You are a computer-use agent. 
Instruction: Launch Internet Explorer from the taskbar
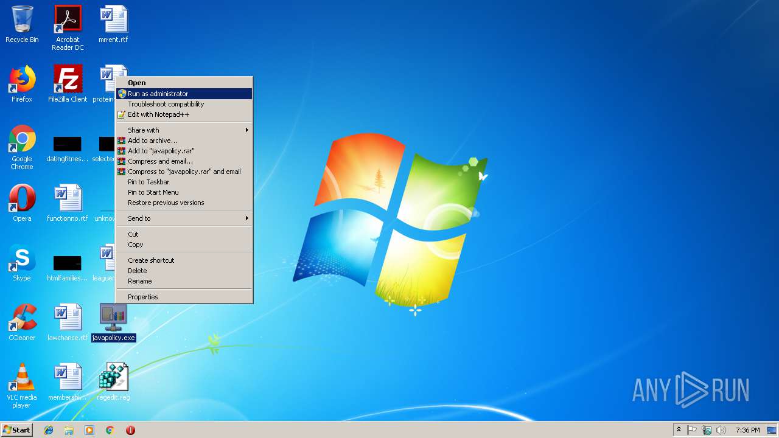(x=49, y=430)
